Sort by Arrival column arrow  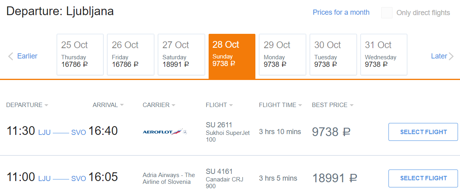coord(122,105)
